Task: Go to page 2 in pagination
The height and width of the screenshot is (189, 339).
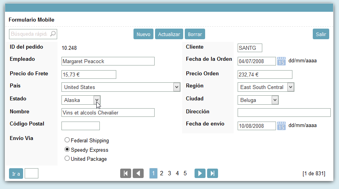Action: tap(162, 173)
